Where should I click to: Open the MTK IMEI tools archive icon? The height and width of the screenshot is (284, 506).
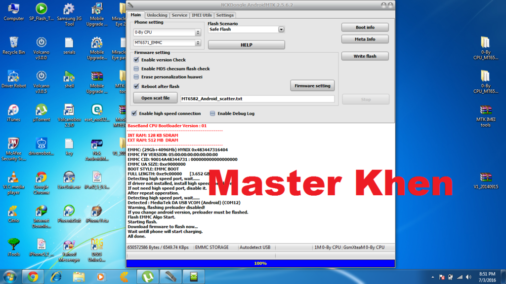[485, 111]
